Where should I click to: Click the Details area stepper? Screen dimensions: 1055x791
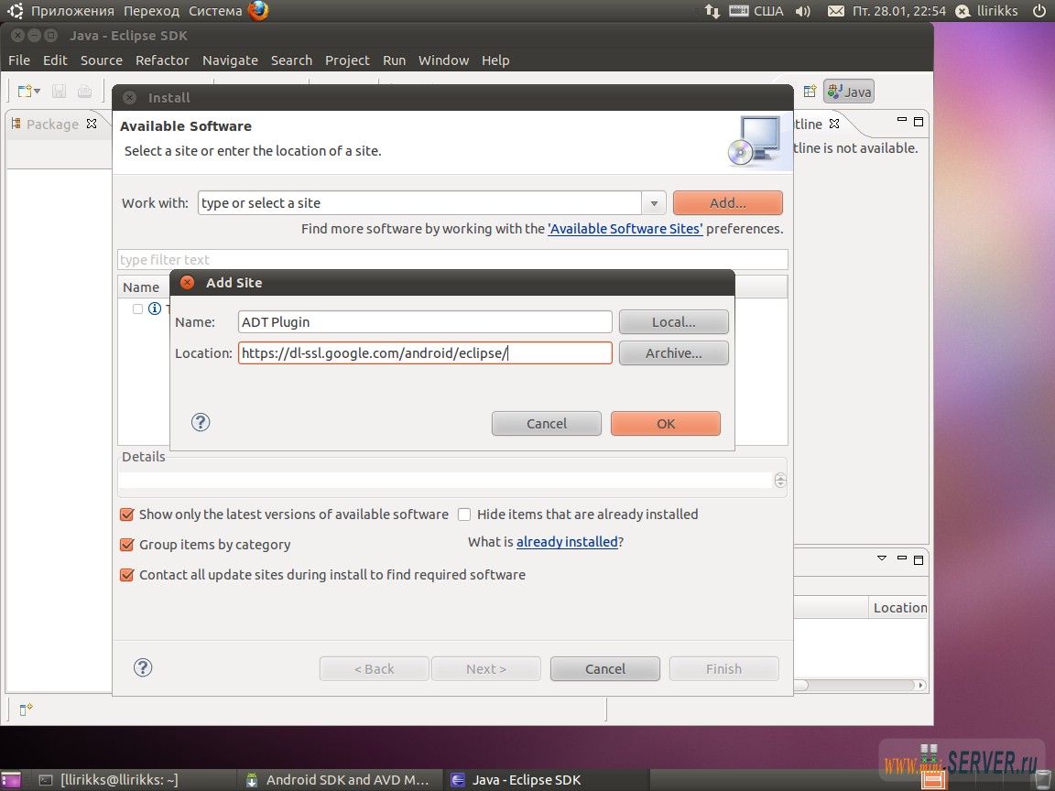tap(780, 481)
